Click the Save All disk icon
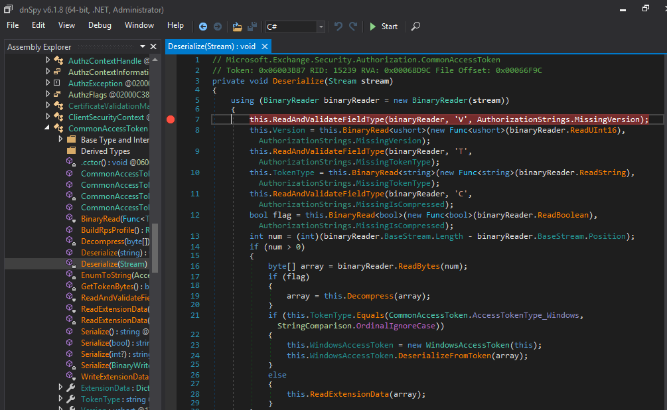 (x=252, y=27)
